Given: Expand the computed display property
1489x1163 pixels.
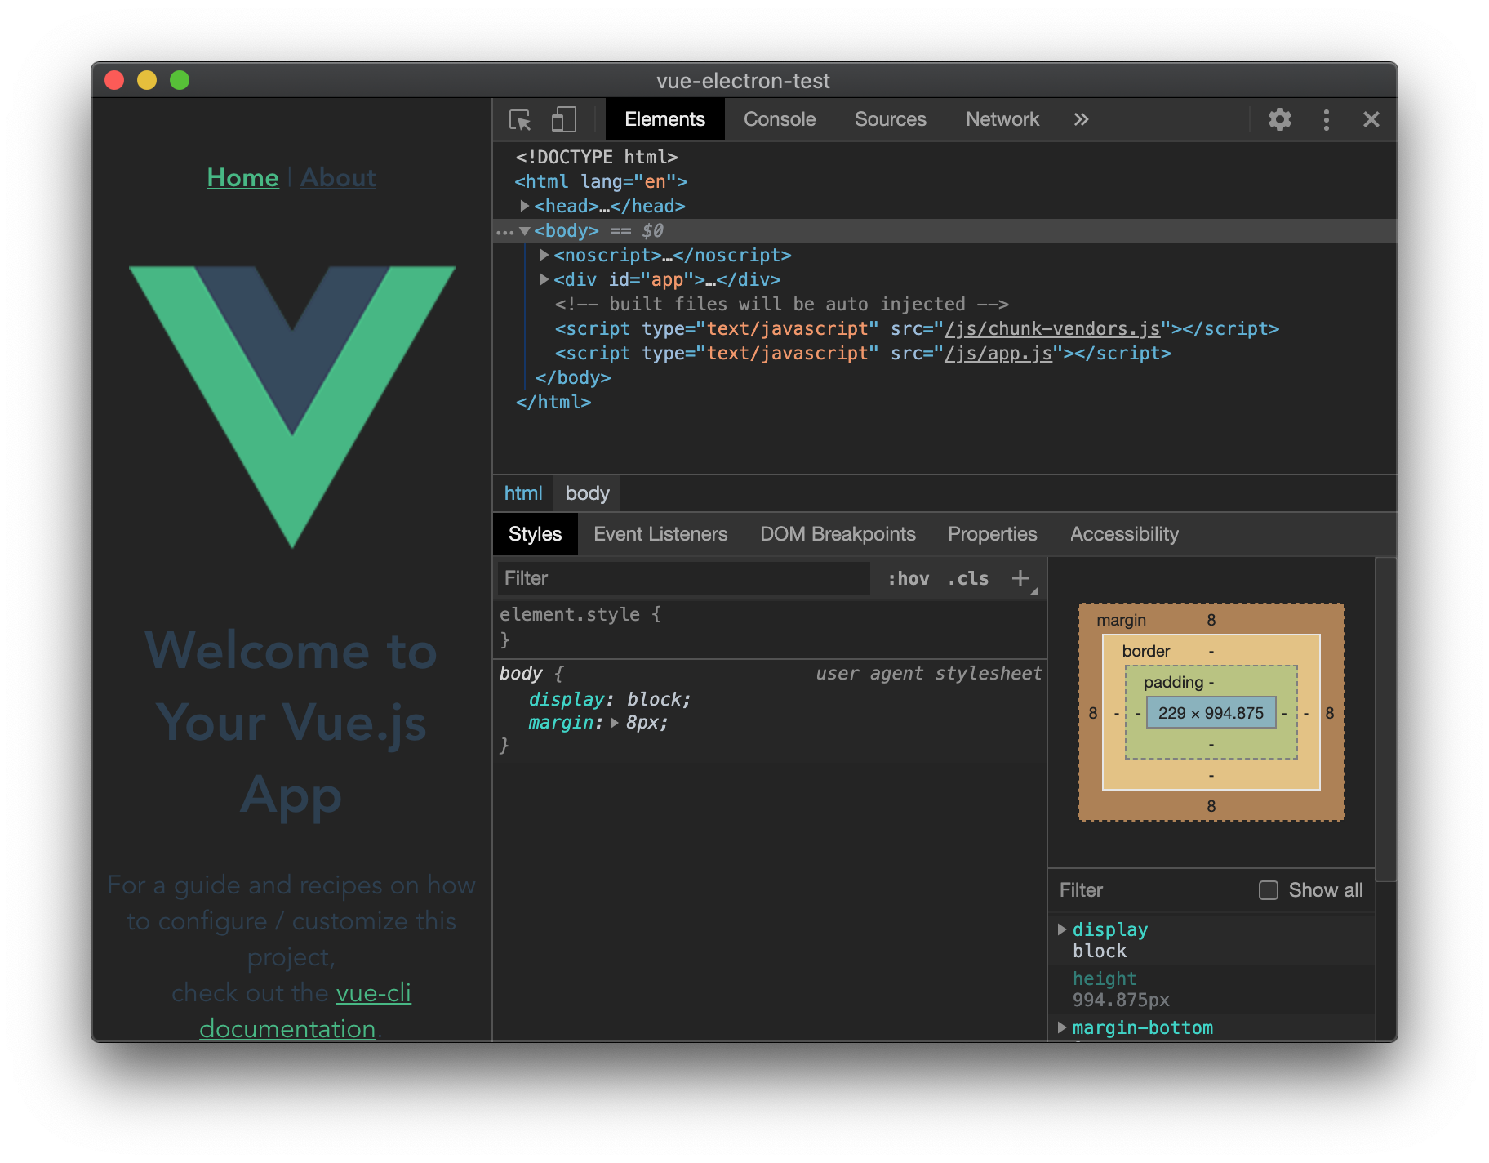Looking at the screenshot, I should (1062, 929).
